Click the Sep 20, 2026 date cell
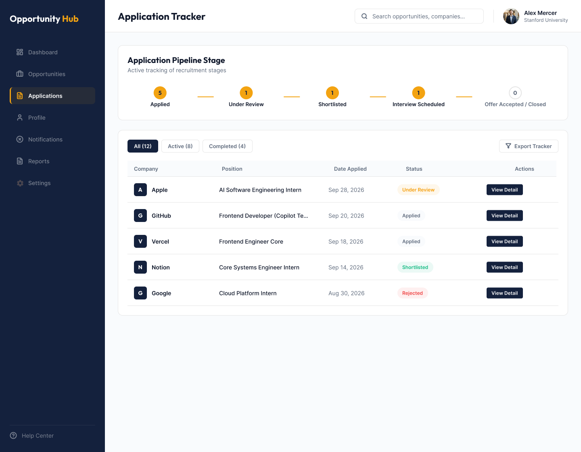581x452 pixels. [346, 216]
